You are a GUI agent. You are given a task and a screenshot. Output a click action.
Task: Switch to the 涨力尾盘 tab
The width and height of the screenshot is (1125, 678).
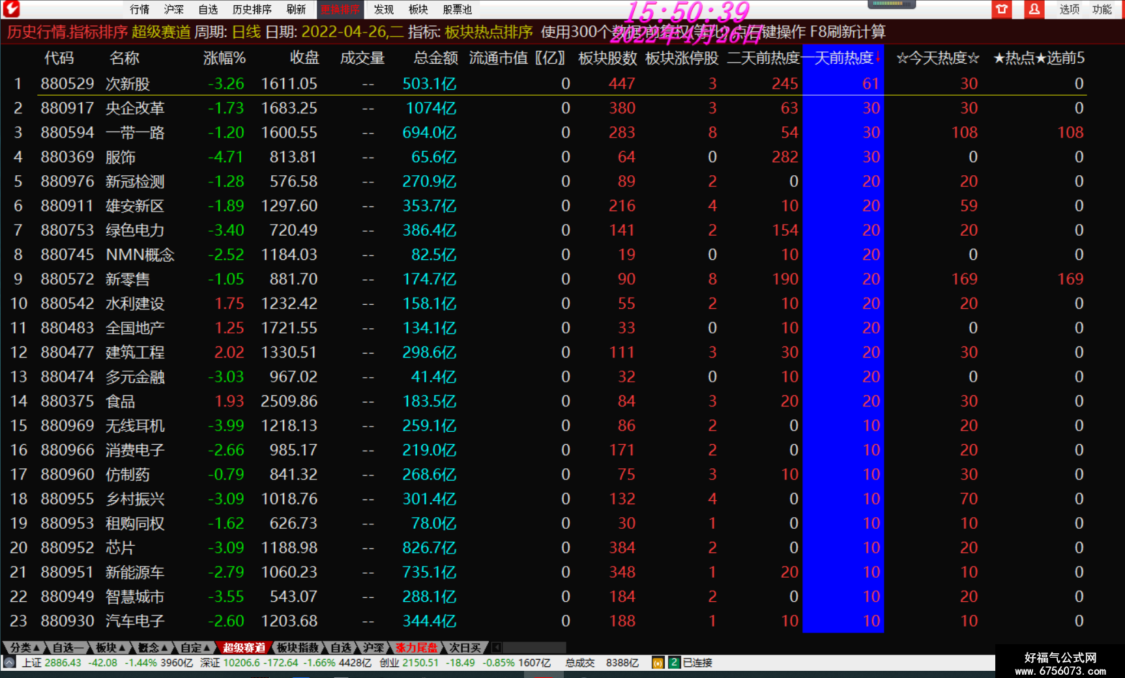click(416, 647)
